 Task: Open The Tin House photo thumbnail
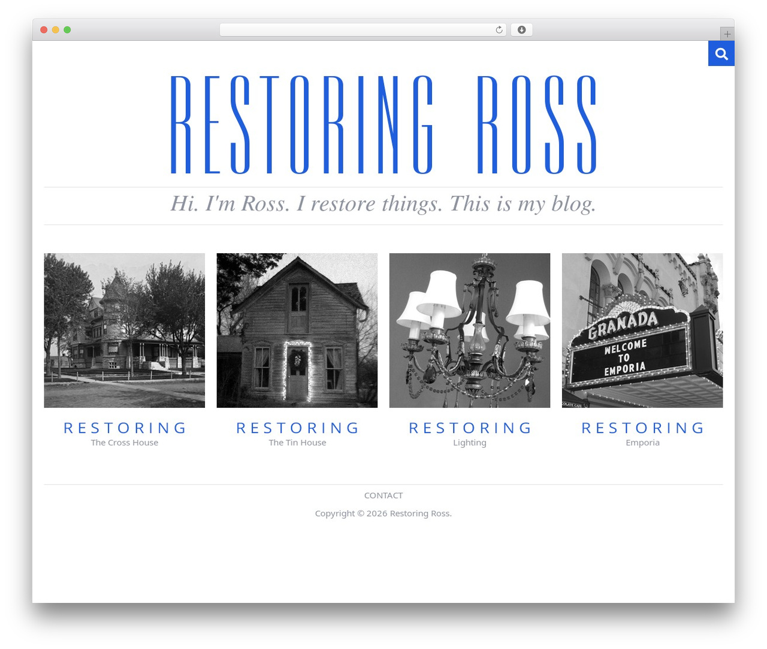pyautogui.click(x=297, y=330)
